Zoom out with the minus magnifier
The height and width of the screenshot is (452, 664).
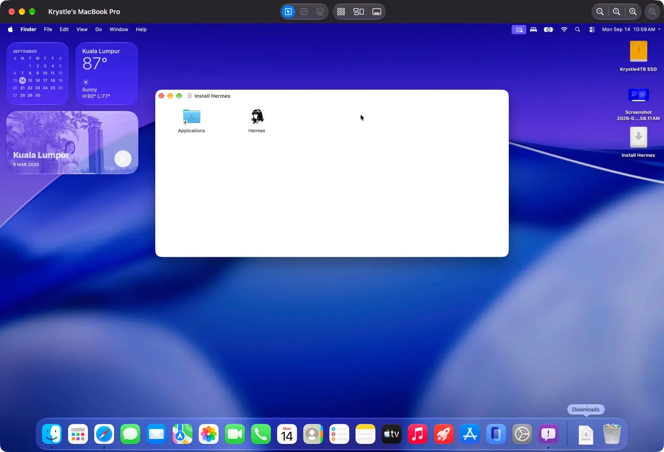(x=600, y=12)
